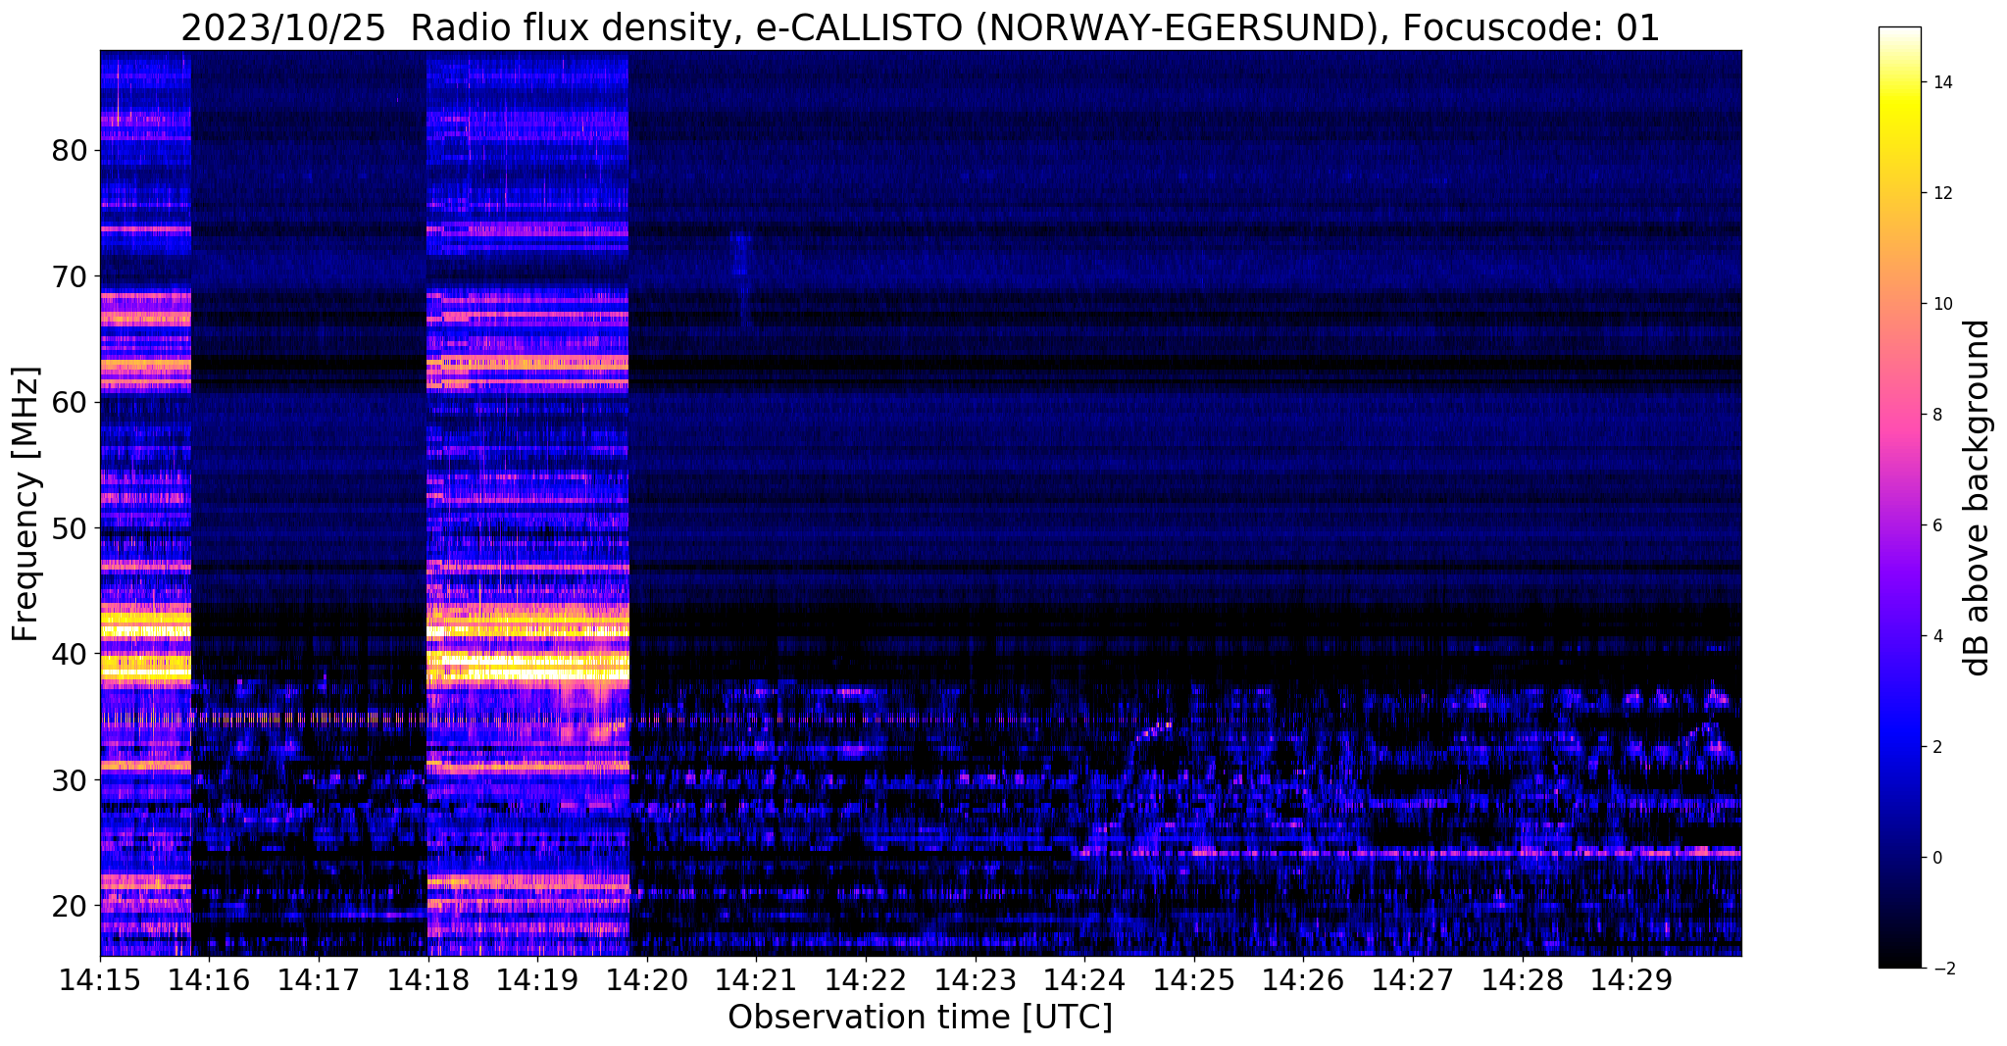This screenshot has height=1046, width=2007.
Task: Click the 14:28 time tick label
Action: (x=1523, y=979)
